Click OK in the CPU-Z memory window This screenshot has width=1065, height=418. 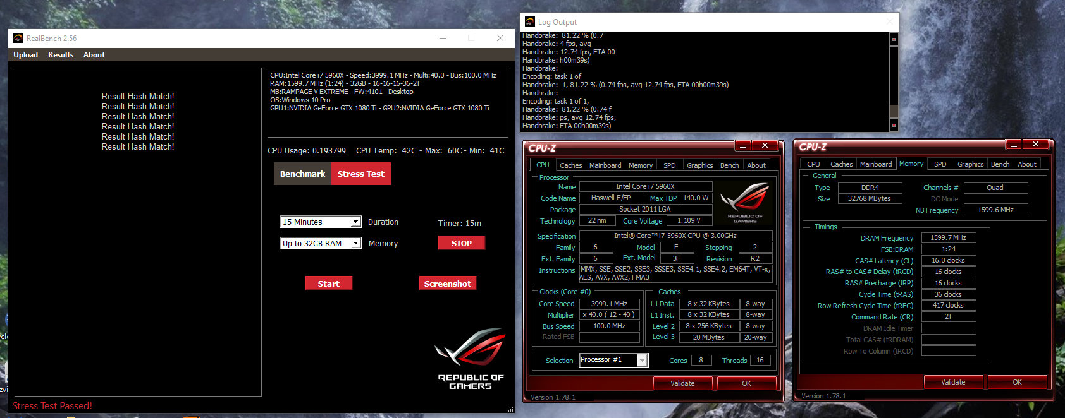[x=1017, y=382]
